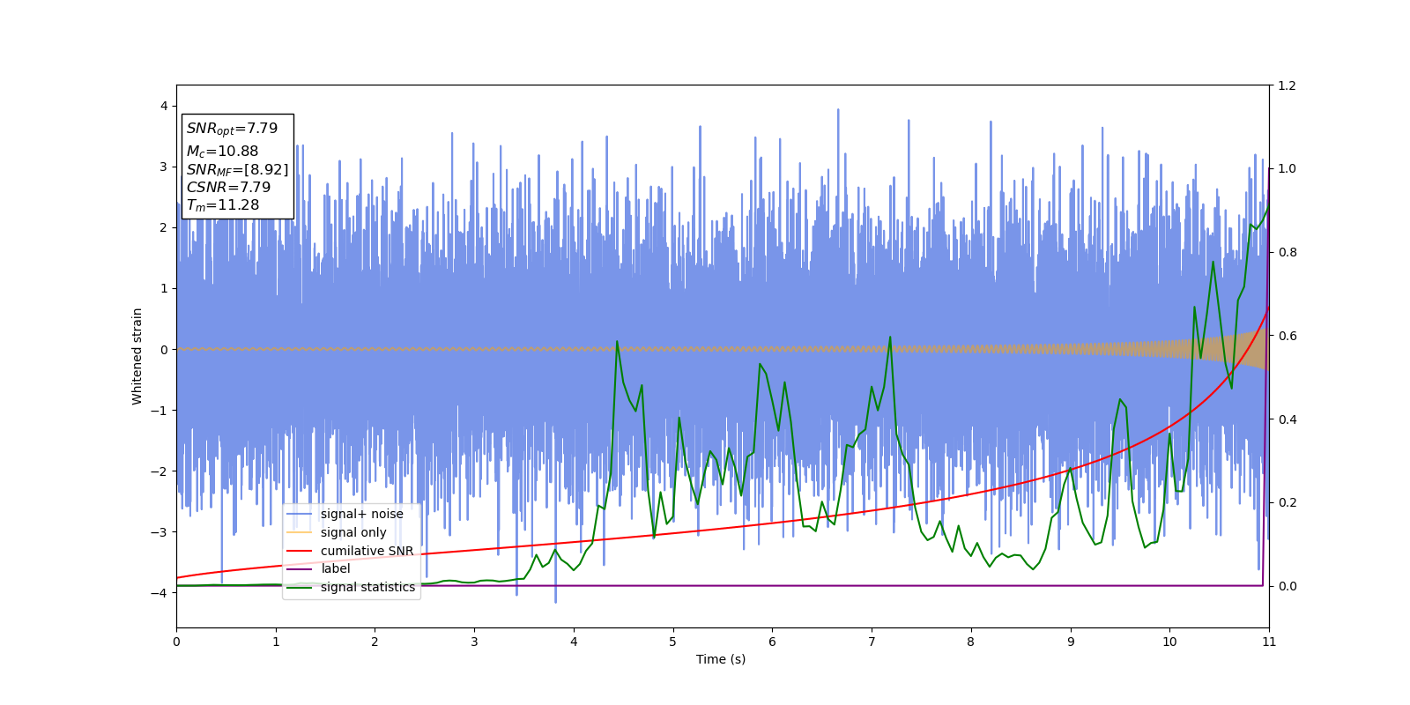Click the SNRopt=7.79 annotation text
This screenshot has height=705, width=1410.
(232, 129)
